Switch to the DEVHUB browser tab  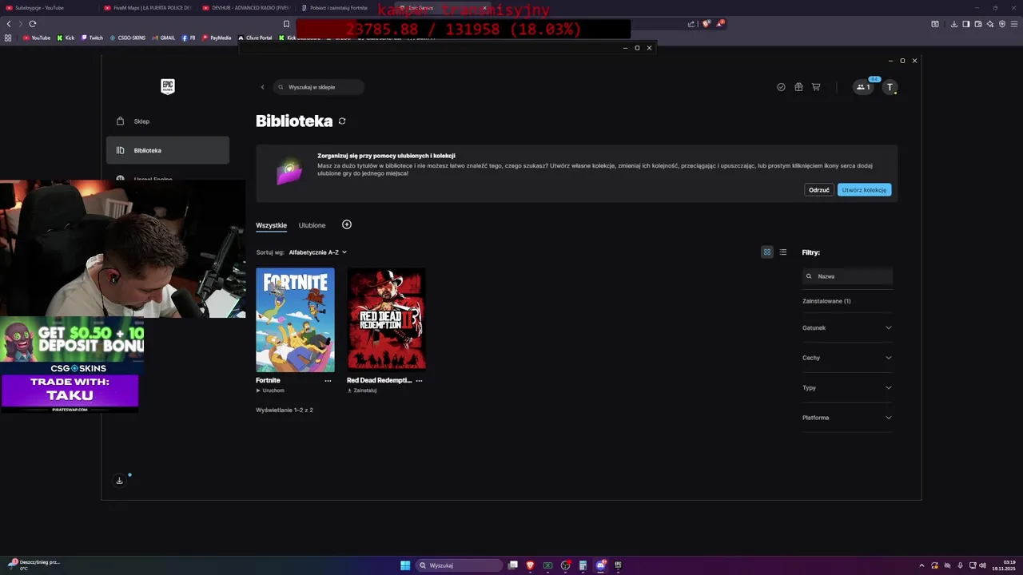(246, 8)
